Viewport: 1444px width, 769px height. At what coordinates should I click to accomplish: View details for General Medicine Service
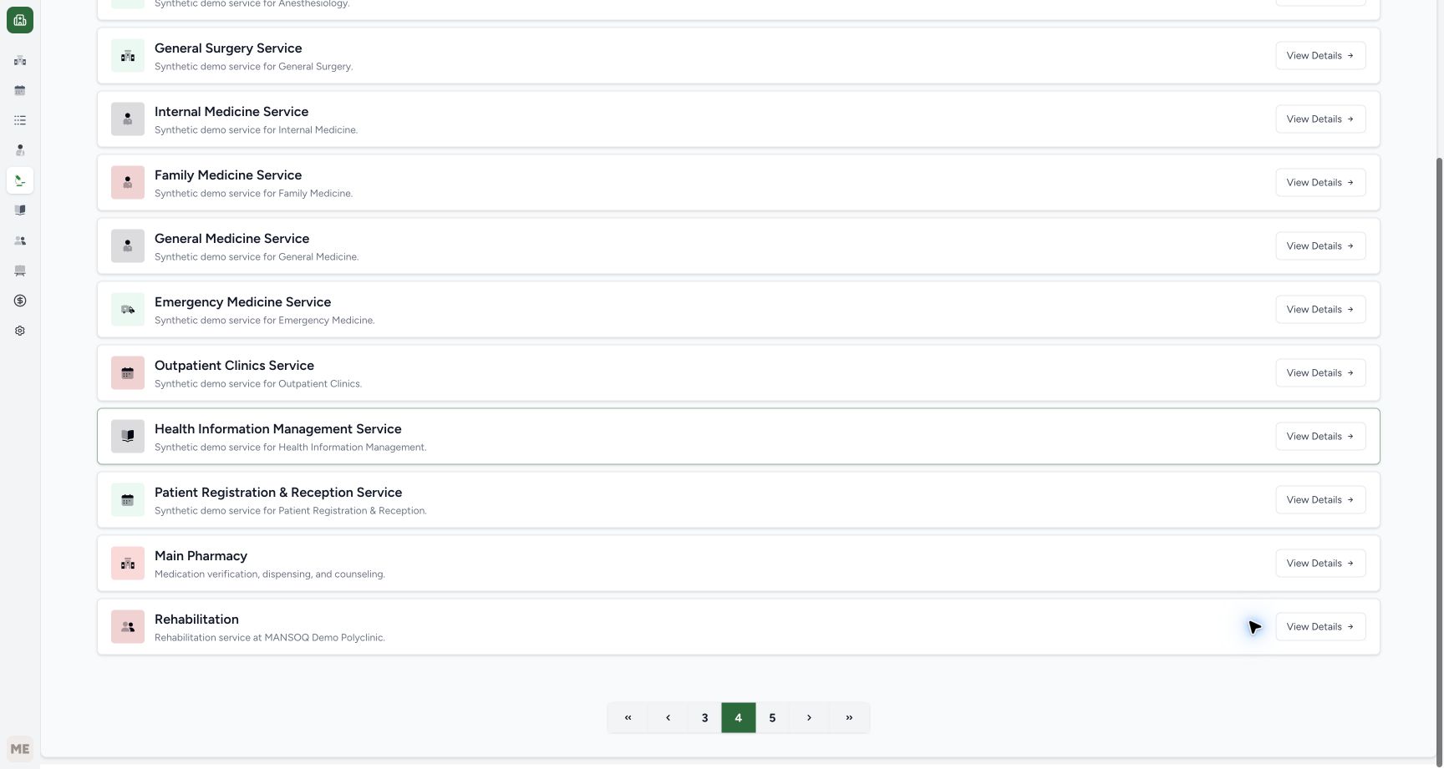[1320, 246]
